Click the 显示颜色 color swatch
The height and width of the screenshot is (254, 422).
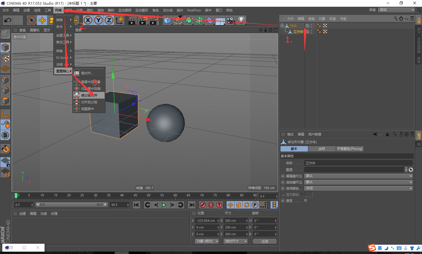(308, 194)
